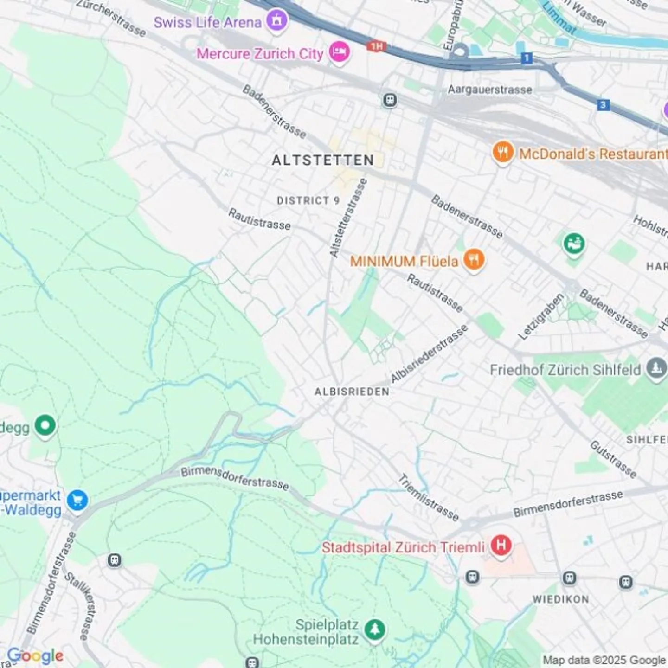Click the transit stop near Stallikerstrasse
This screenshot has width=668, height=668.
(x=115, y=560)
